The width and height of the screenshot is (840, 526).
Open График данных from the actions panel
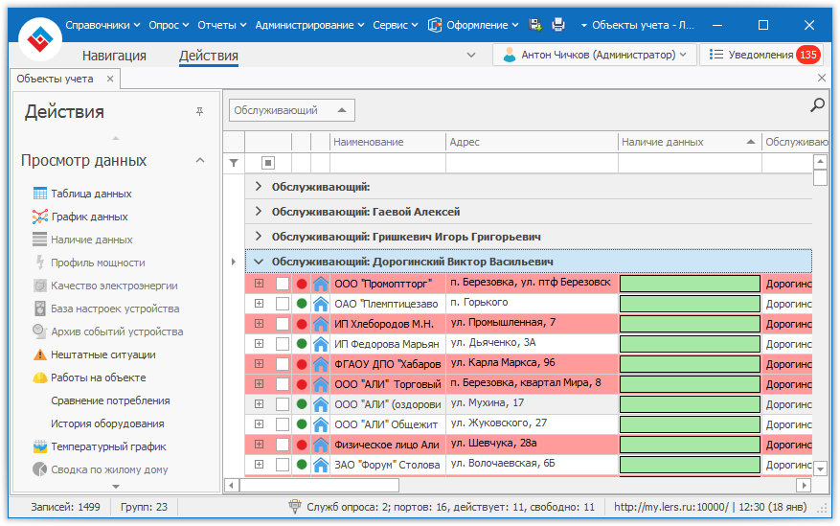coord(89,217)
